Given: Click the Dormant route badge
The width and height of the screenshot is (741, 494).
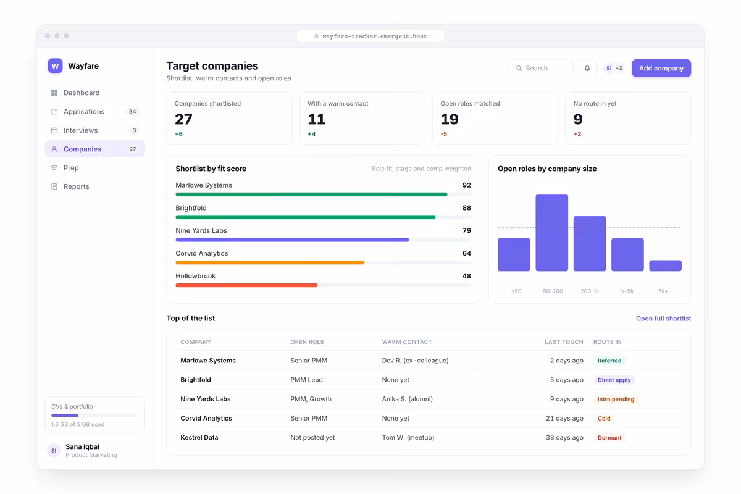Looking at the screenshot, I should coord(609,437).
